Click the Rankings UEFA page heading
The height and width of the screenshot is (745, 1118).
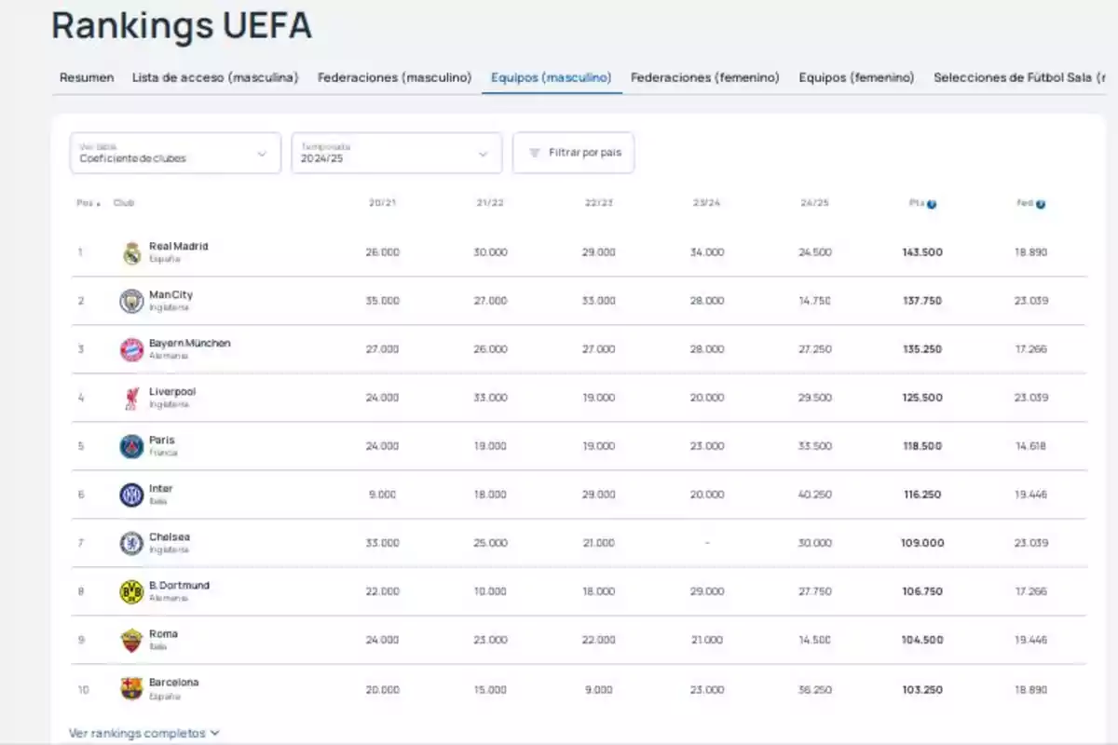(x=182, y=25)
